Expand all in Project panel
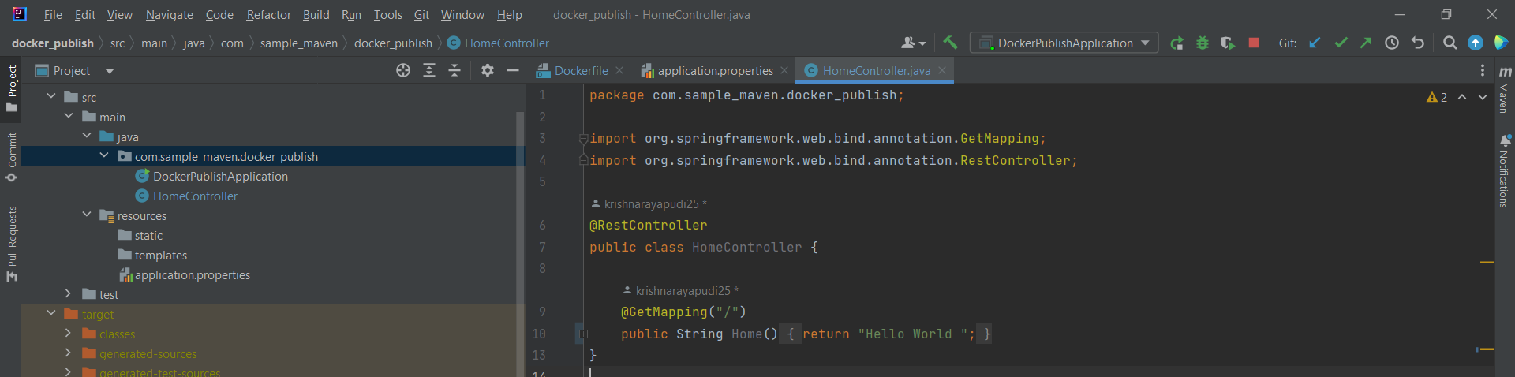The image size is (1515, 377). (429, 70)
